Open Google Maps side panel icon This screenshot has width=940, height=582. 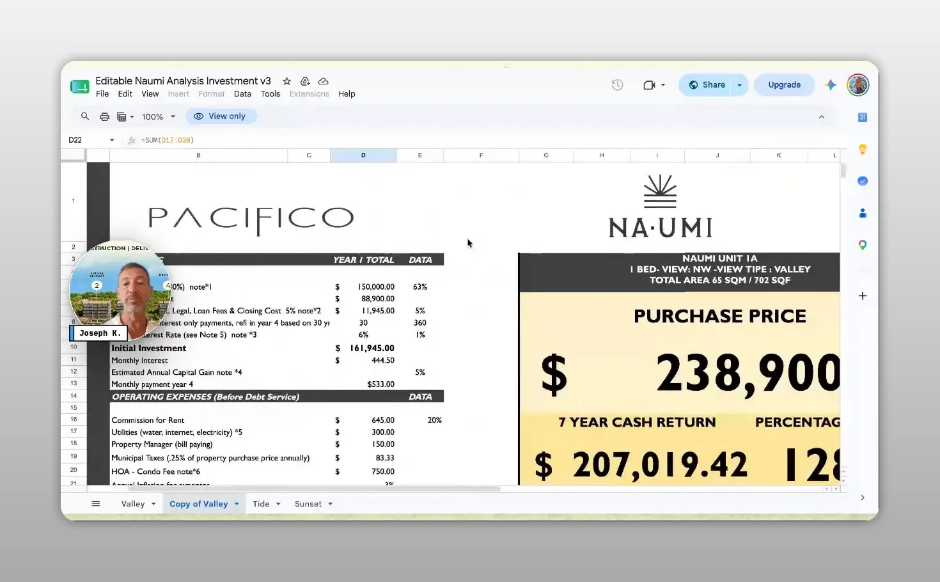863,245
